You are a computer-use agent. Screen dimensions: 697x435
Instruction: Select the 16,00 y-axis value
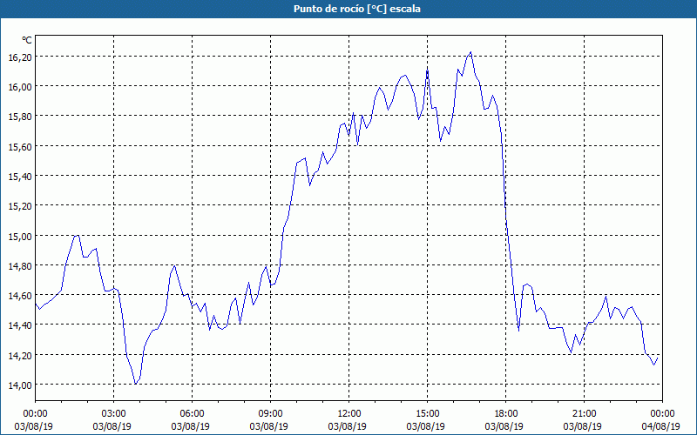click(x=20, y=87)
